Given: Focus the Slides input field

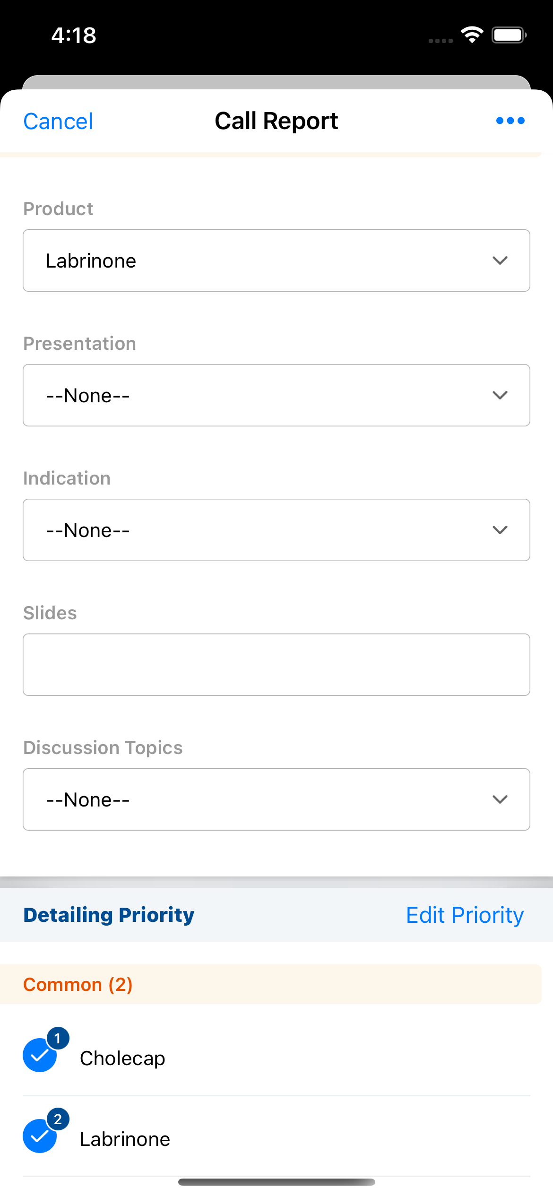Looking at the screenshot, I should 276,665.
